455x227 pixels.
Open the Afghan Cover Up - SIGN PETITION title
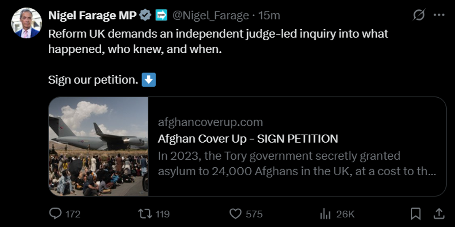point(248,139)
